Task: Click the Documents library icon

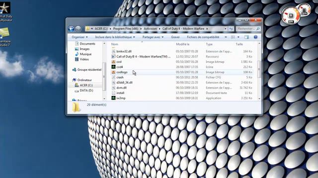Action: click(x=77, y=44)
